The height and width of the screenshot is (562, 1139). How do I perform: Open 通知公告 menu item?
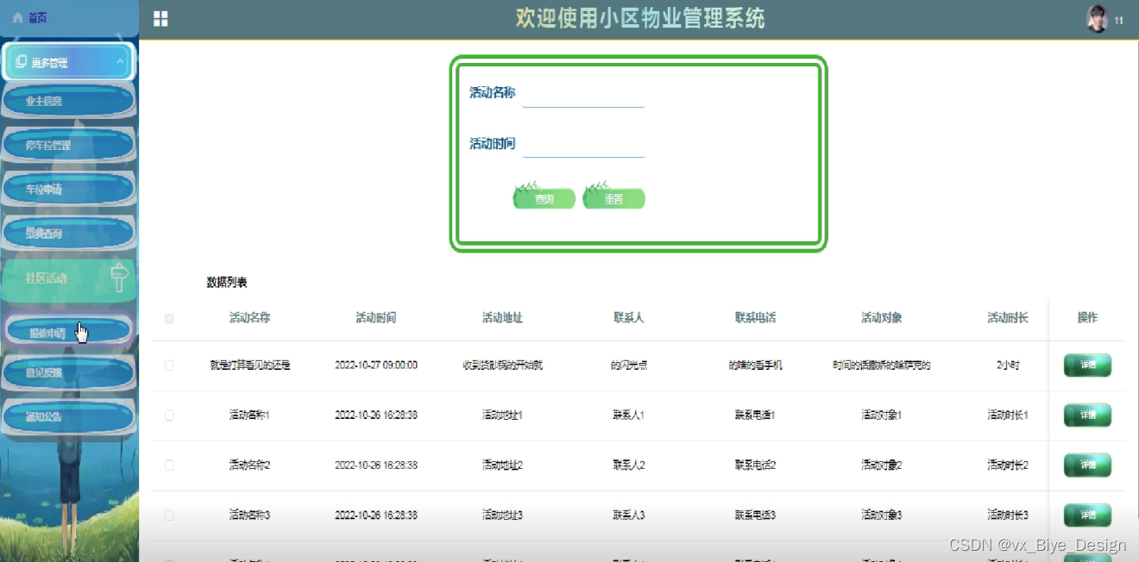(69, 417)
